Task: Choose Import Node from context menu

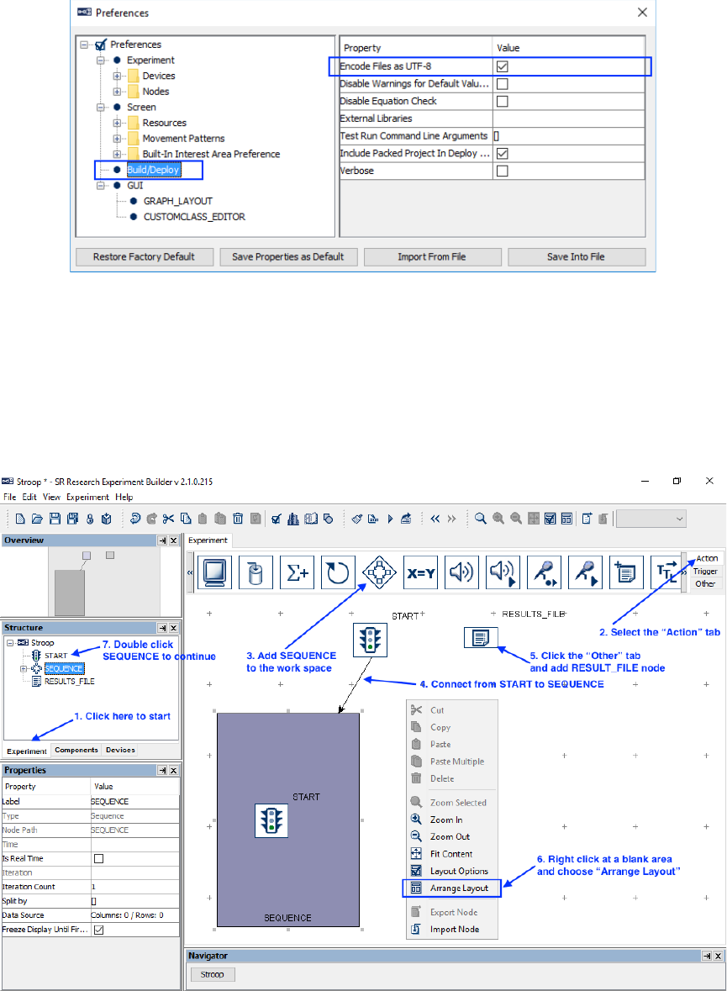Action: click(x=451, y=929)
